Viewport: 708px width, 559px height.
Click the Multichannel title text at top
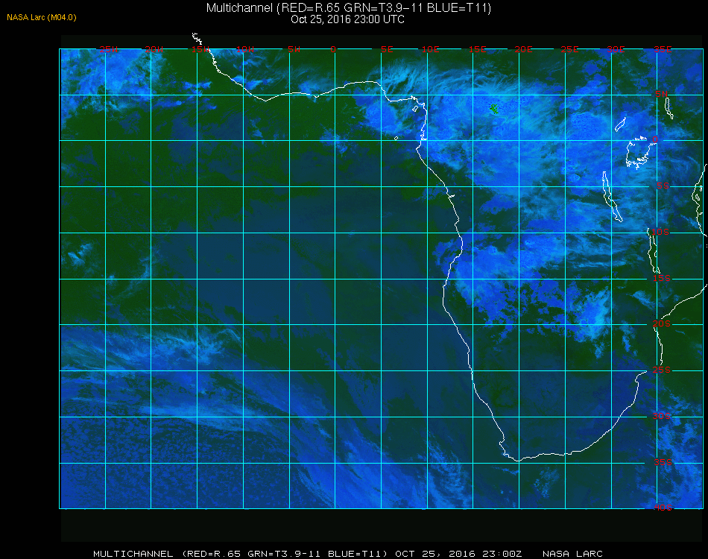coord(349,7)
